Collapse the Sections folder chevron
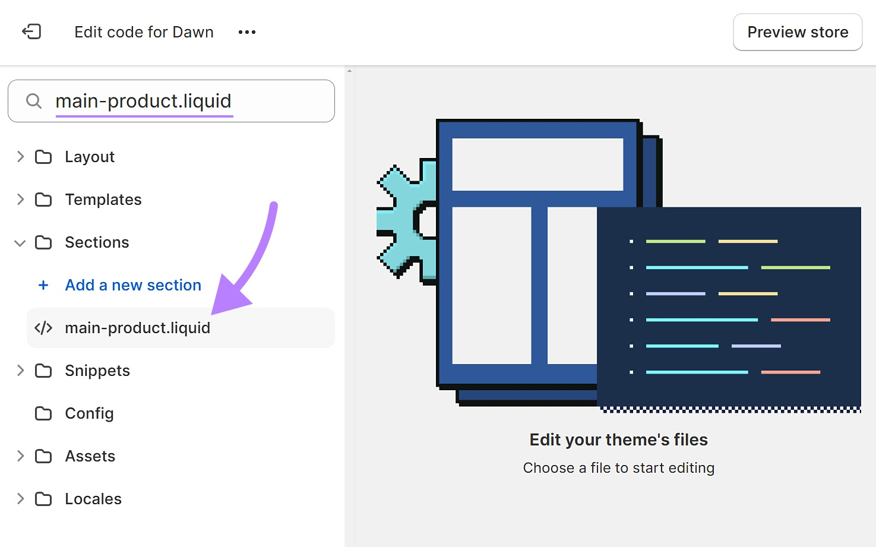The width and height of the screenshot is (876, 547). coord(20,243)
